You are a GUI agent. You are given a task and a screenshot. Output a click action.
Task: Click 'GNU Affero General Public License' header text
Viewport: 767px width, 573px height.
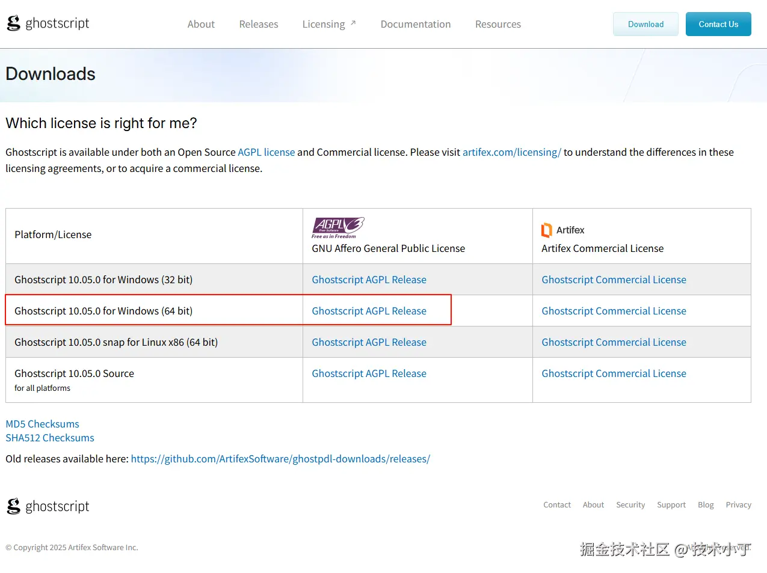click(388, 248)
